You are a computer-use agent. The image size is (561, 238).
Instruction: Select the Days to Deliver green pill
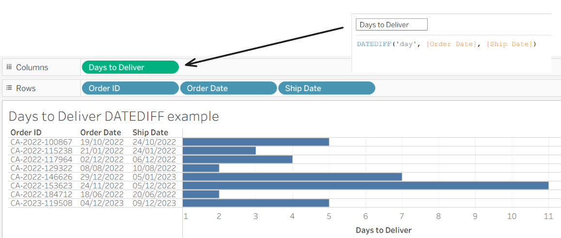point(130,67)
